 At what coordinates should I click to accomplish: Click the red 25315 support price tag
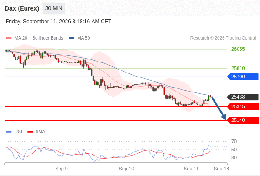tap(243, 106)
